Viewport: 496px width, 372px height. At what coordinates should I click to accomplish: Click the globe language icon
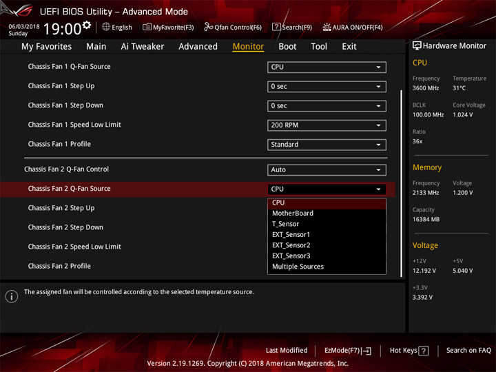pos(106,27)
